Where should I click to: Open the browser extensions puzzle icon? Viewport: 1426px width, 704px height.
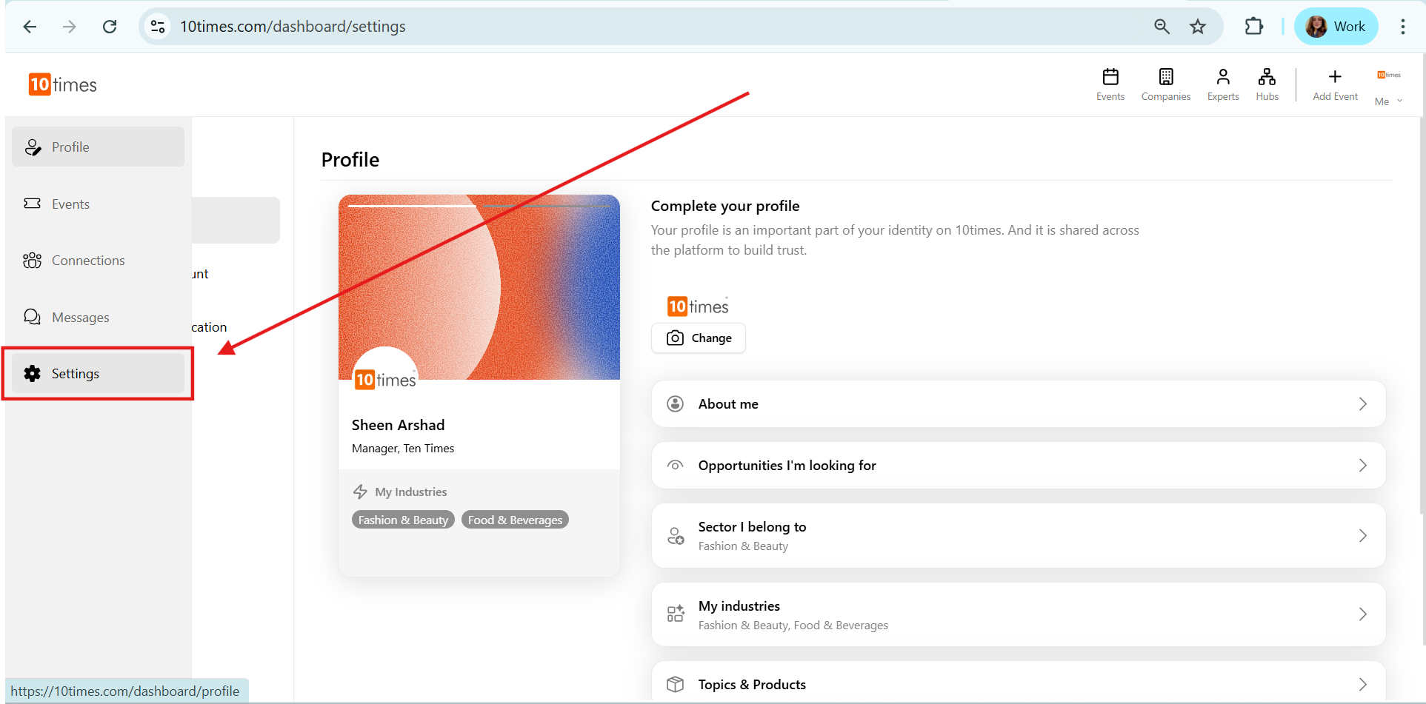1253,27
